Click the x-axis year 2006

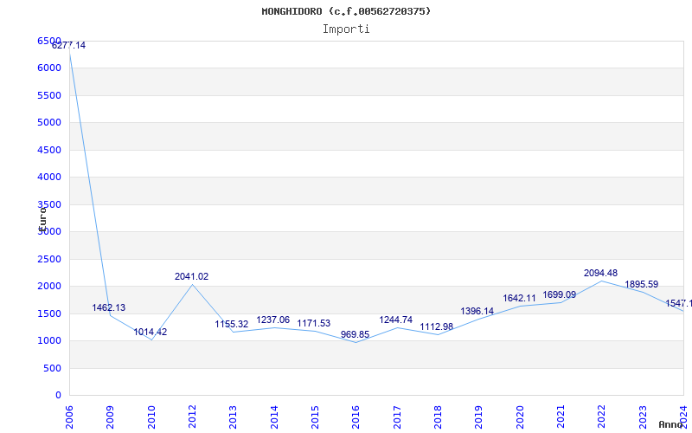click(x=69, y=417)
